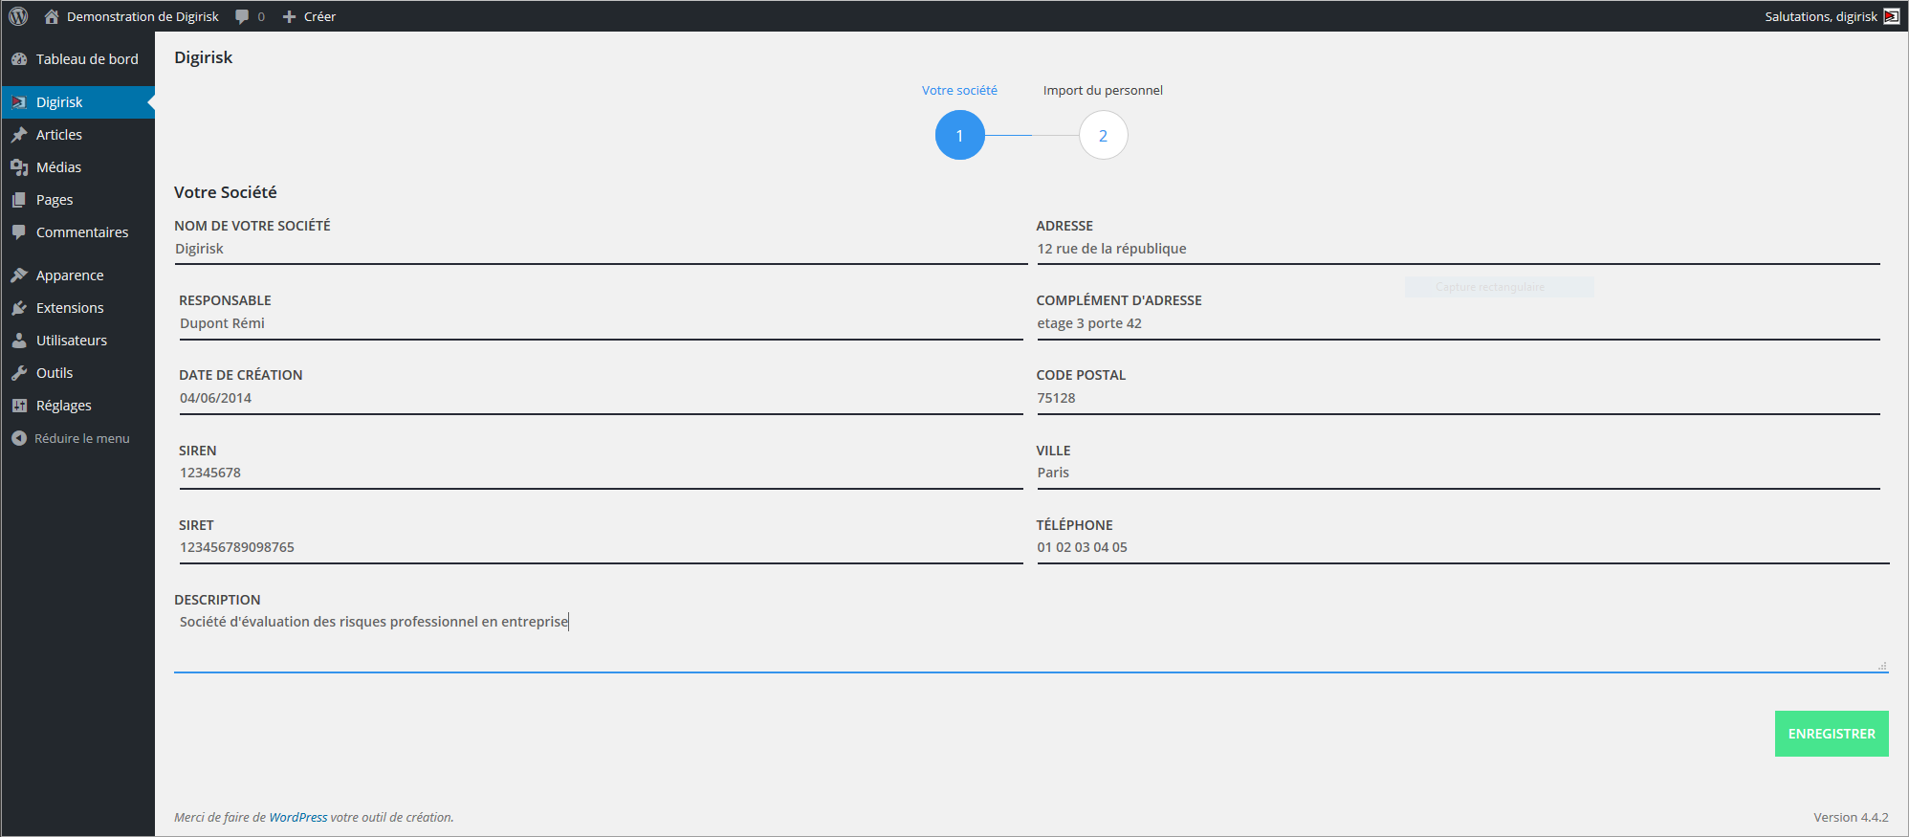Click the Articles pin icon

click(19, 135)
